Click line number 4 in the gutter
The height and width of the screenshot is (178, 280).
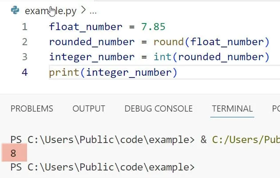coord(24,72)
